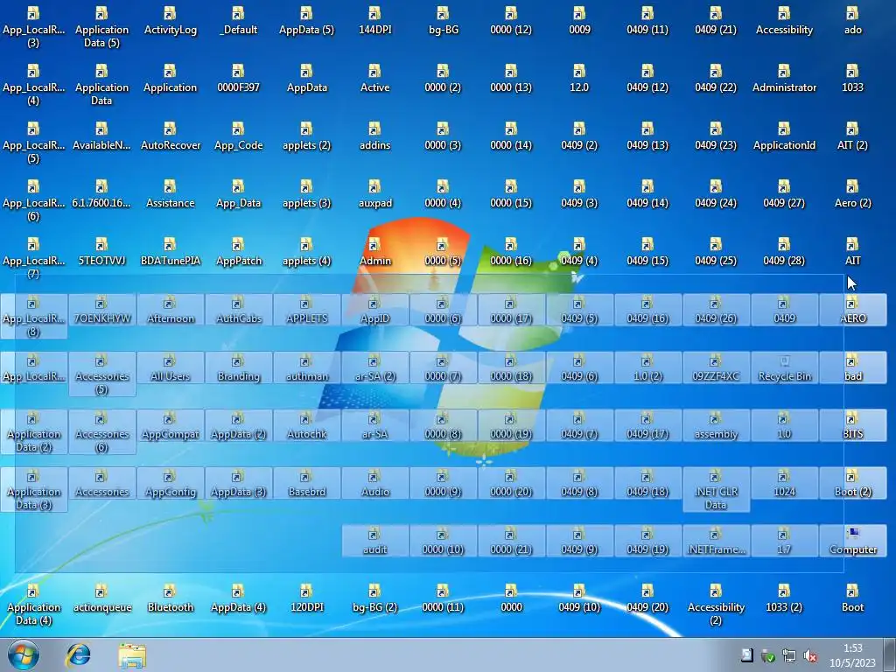
Task: Launch Internet Explorer from the taskbar
Action: (x=78, y=655)
